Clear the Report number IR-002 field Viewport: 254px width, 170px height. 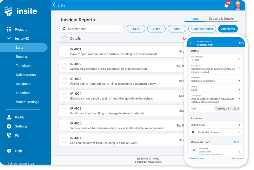click(239, 59)
